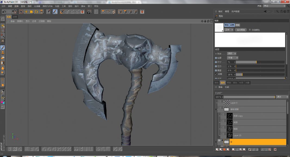Open the 平滑 profile dropdown
This screenshot has height=157, width=290.
click(233, 58)
